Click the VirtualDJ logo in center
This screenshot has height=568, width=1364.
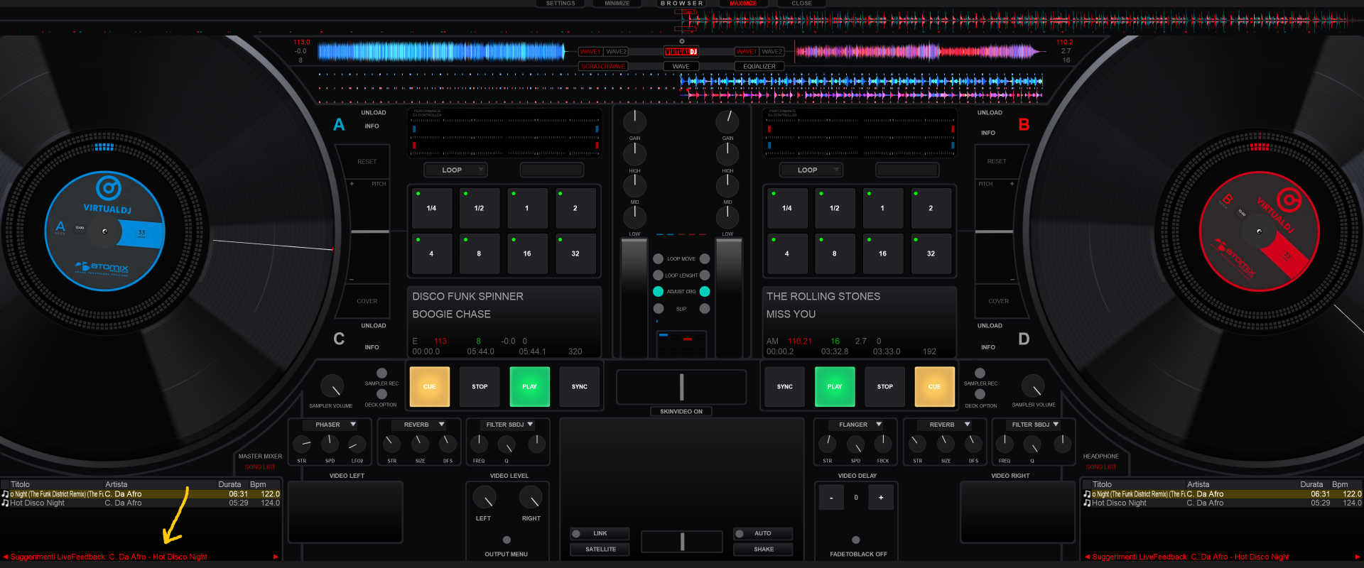tap(681, 52)
